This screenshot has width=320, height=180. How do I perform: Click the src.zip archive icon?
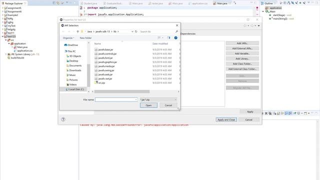[96, 82]
